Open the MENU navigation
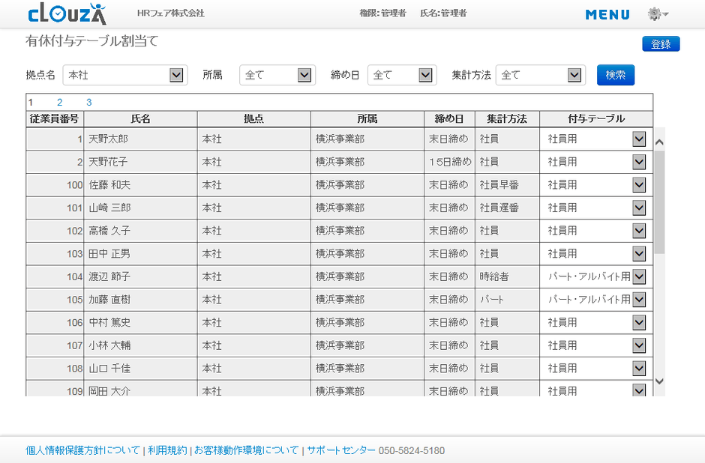The height and width of the screenshot is (463, 705). pyautogui.click(x=607, y=14)
